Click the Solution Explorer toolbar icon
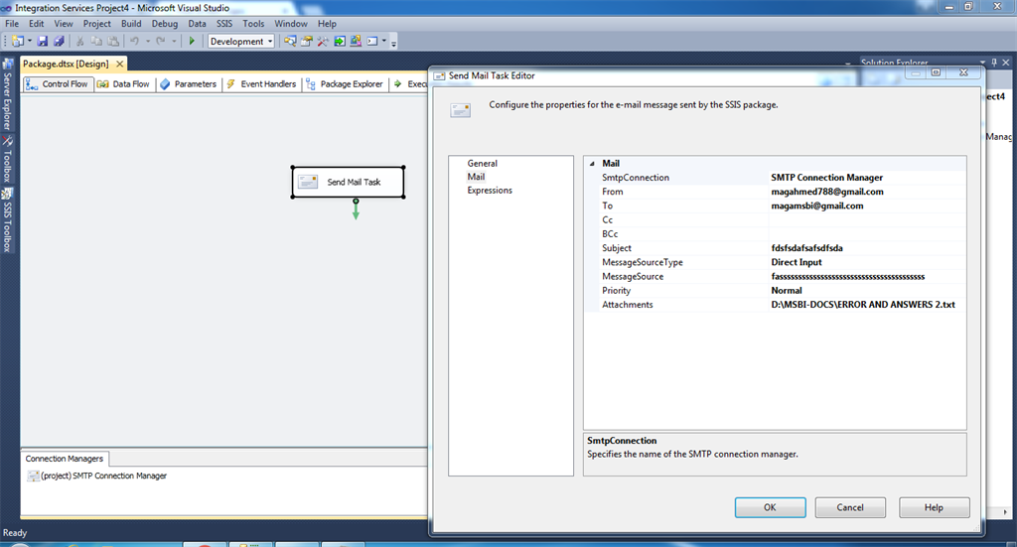Image resolution: width=1017 pixels, height=547 pixels. (356, 41)
